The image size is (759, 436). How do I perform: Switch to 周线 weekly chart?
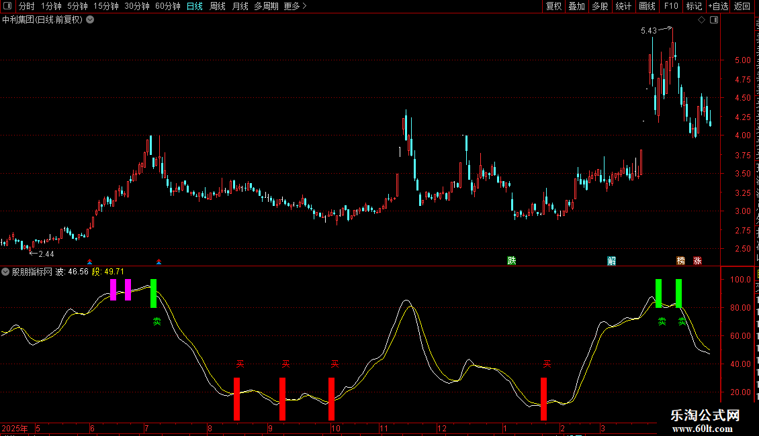218,6
